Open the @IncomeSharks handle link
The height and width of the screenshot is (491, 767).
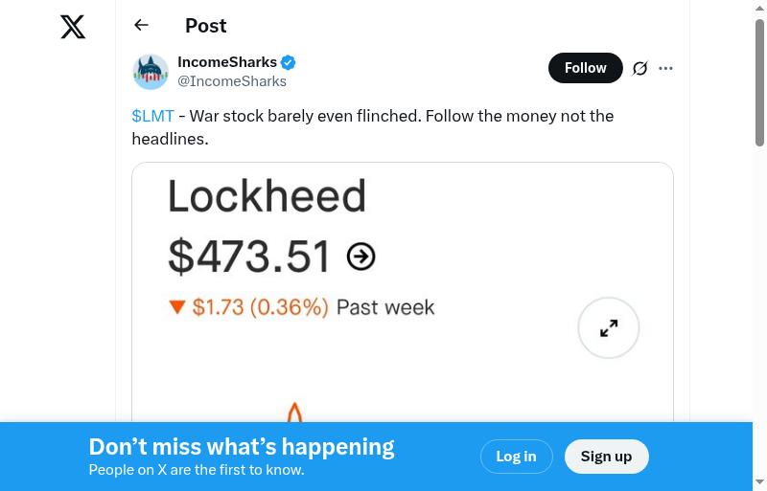[x=232, y=81]
